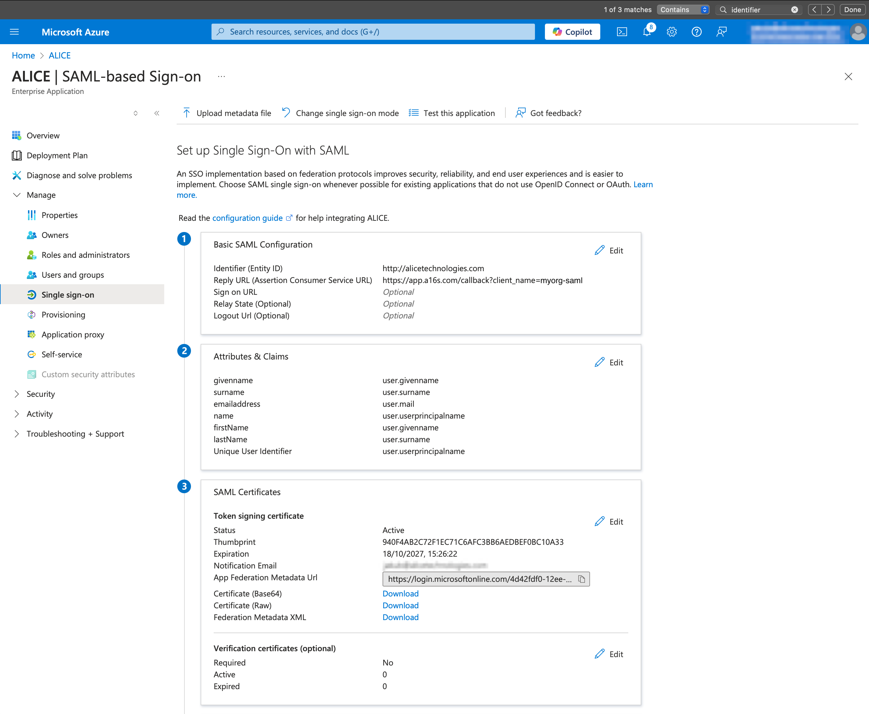Download Certificate (Raw)
The width and height of the screenshot is (869, 714).
[x=401, y=605]
